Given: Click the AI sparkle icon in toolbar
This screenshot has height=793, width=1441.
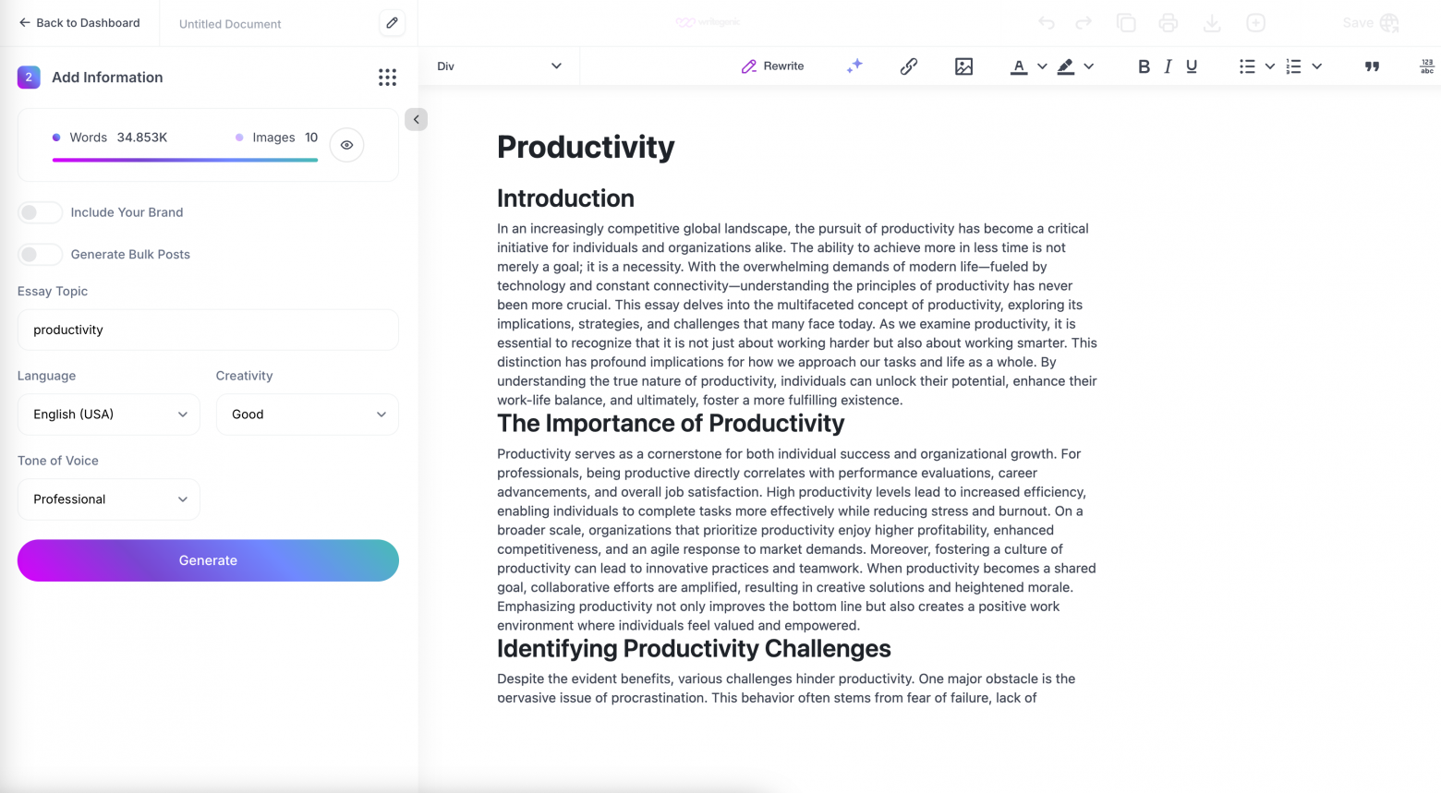Looking at the screenshot, I should [x=854, y=66].
